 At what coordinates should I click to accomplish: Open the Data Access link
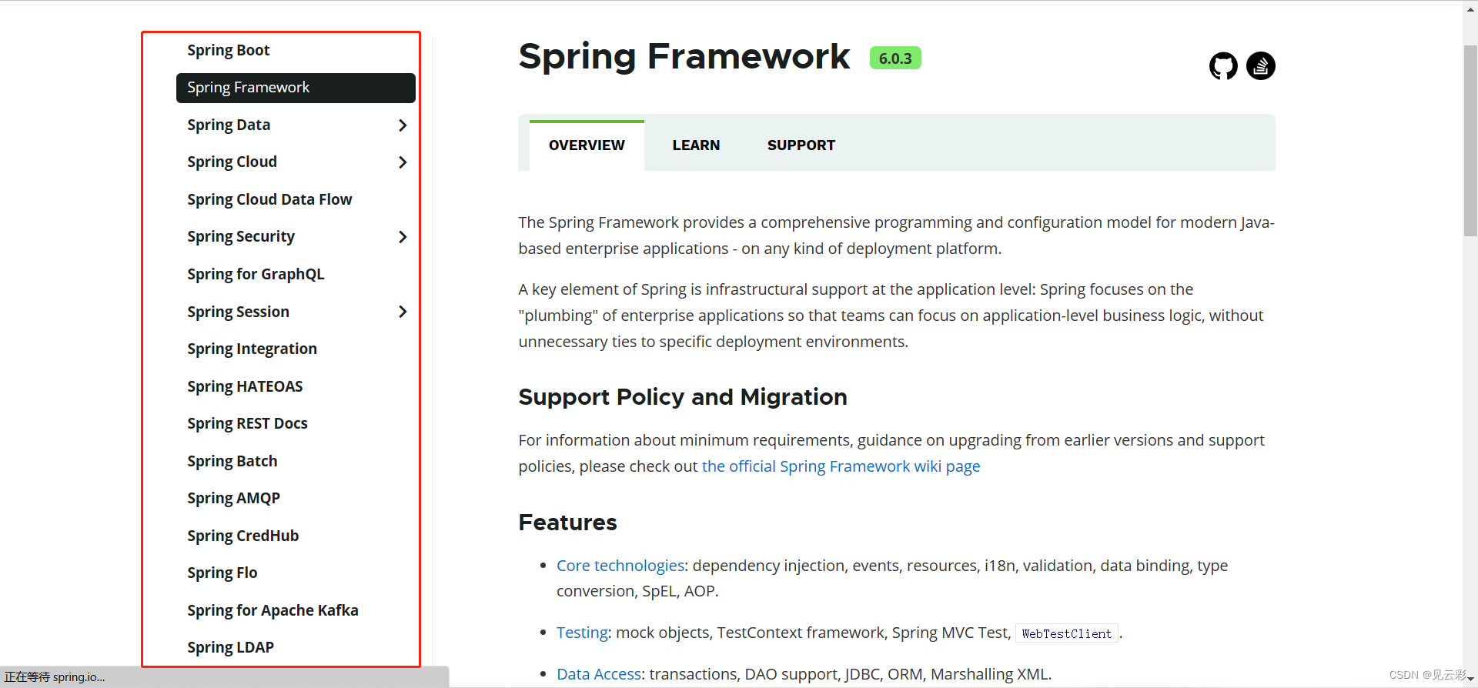click(x=599, y=674)
